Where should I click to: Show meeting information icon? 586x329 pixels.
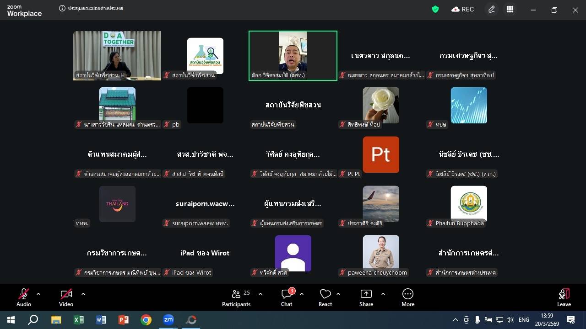click(62, 9)
